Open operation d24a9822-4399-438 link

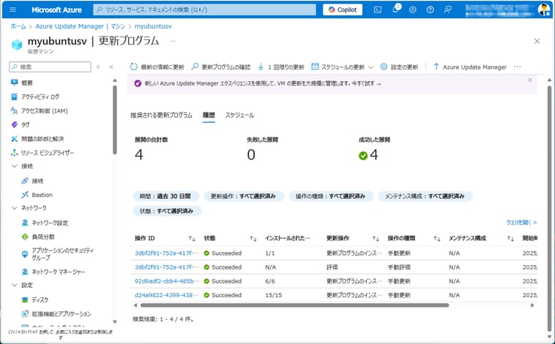tap(166, 295)
